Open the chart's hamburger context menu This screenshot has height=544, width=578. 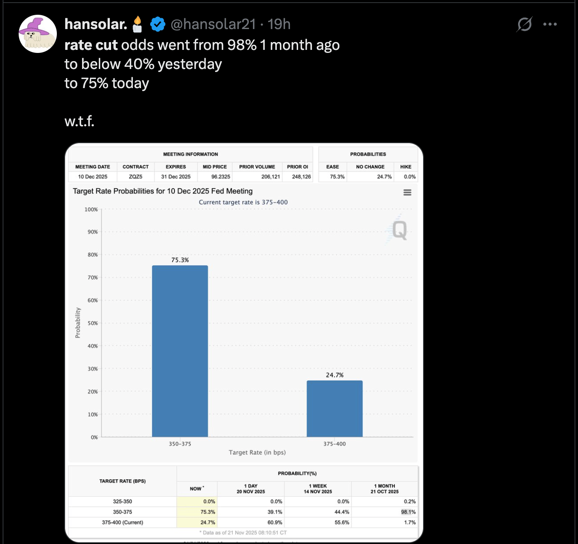(x=407, y=192)
